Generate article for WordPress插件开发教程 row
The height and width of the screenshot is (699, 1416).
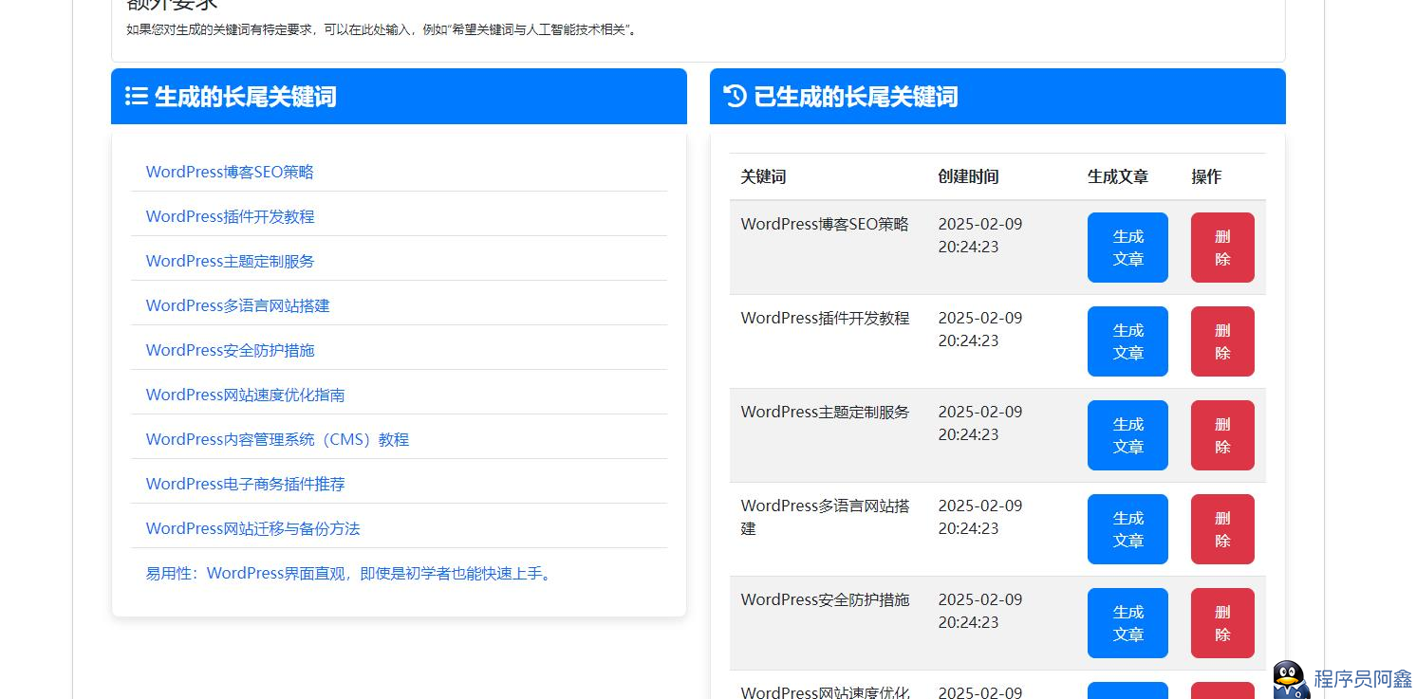tap(1127, 341)
